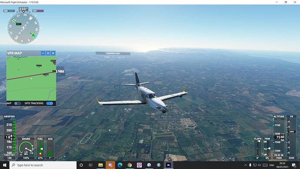Viewport: 300px width, 169px height.
Task: Click the VFR MAP title text
Action: pyautogui.click(x=14, y=53)
